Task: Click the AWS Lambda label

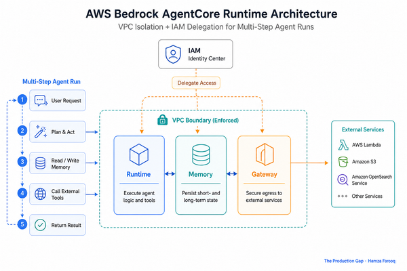Action: pyautogui.click(x=366, y=145)
